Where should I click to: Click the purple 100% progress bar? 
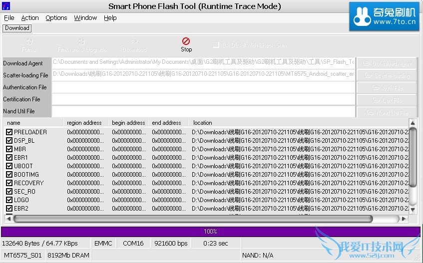tap(211, 232)
